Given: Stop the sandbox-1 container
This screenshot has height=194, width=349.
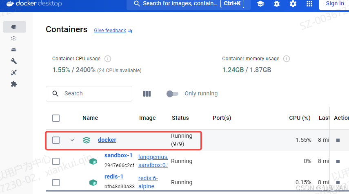Looking at the screenshot, I should (338, 161).
